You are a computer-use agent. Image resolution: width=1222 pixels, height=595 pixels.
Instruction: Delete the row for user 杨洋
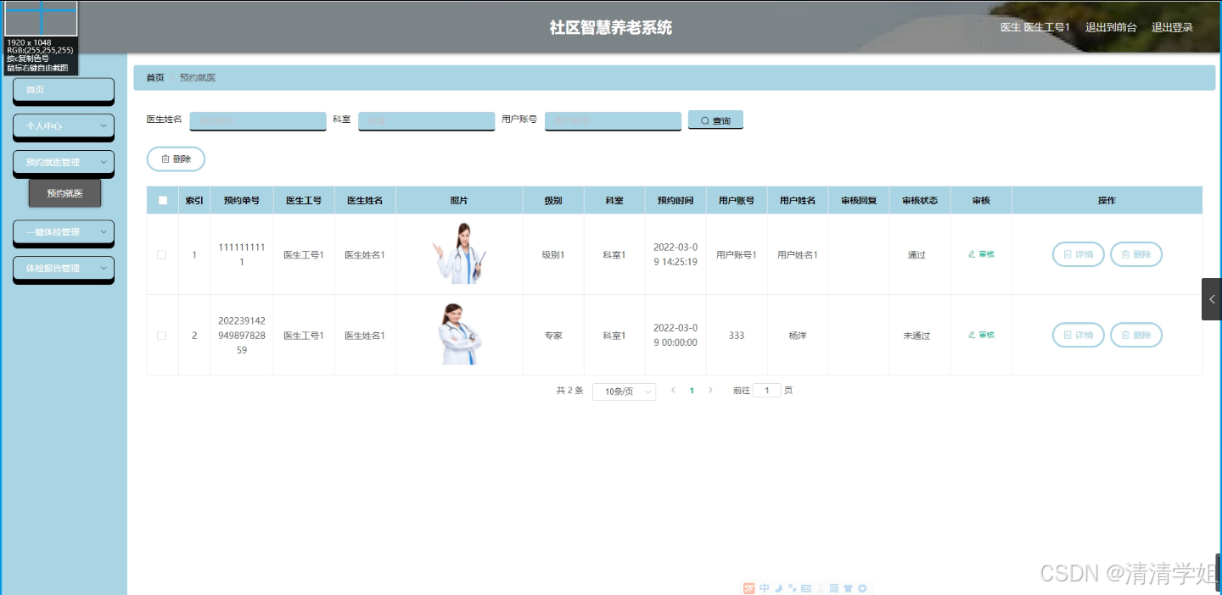point(1135,335)
